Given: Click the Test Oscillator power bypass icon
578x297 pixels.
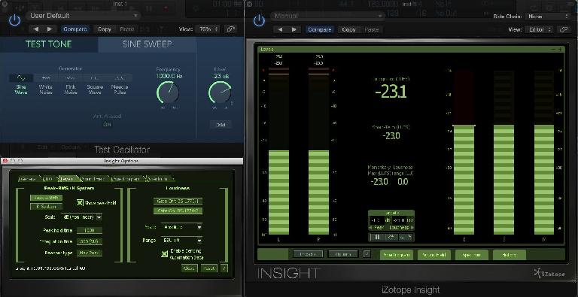Looking at the screenshot, I should pyautogui.click(x=14, y=20).
